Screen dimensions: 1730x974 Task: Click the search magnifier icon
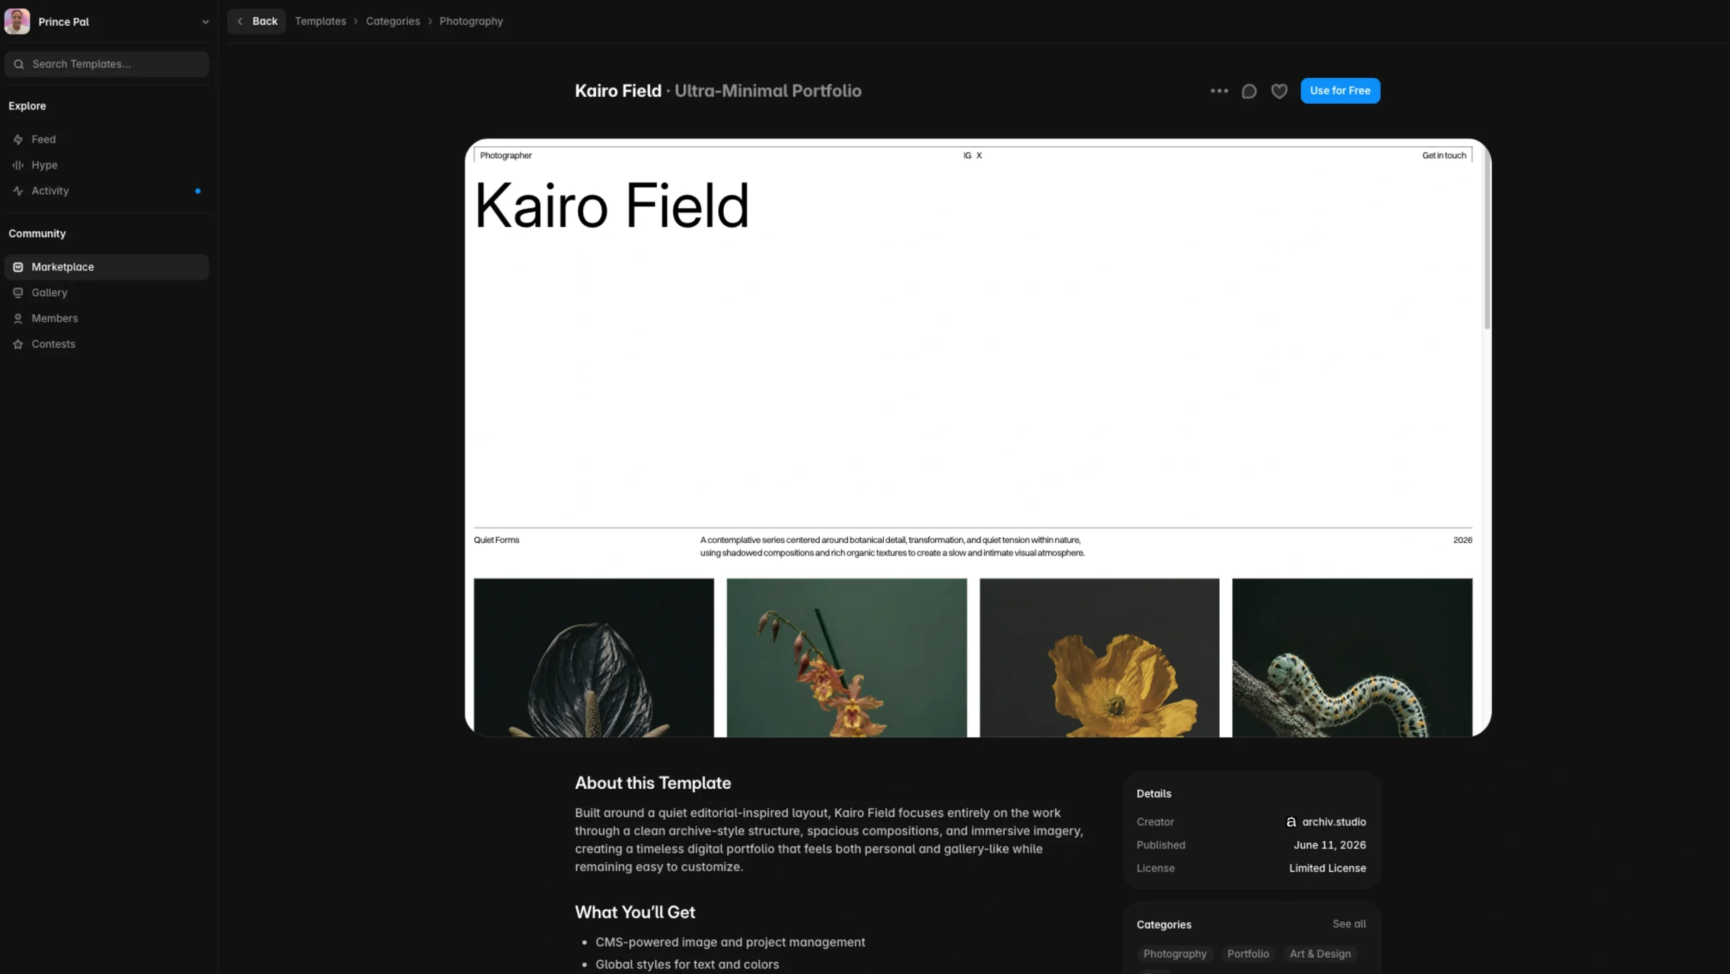tap(19, 64)
